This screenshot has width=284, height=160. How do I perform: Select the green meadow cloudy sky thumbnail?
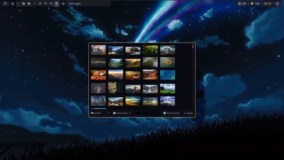click(168, 88)
